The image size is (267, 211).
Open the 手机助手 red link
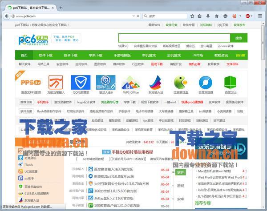pyautogui.click(x=43, y=102)
